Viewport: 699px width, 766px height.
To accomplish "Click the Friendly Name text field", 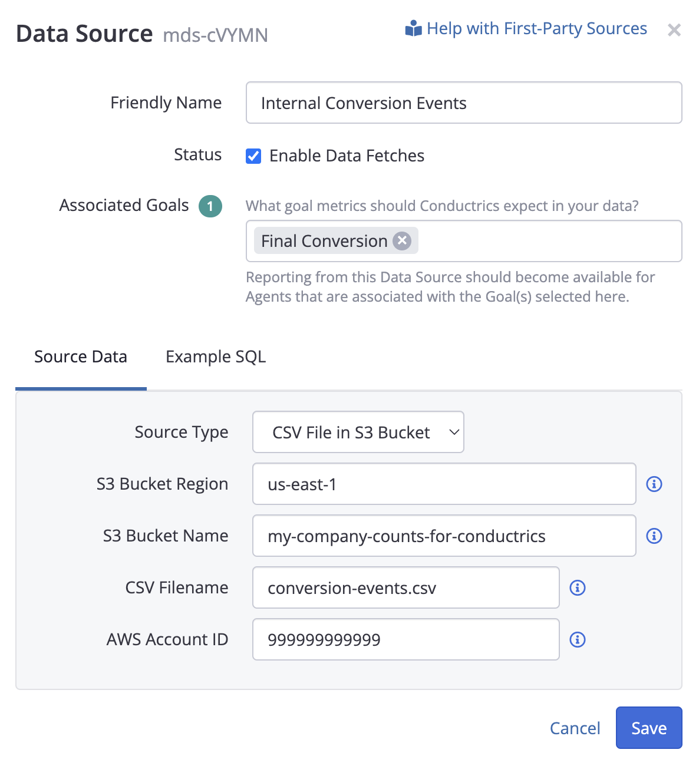I will (463, 103).
